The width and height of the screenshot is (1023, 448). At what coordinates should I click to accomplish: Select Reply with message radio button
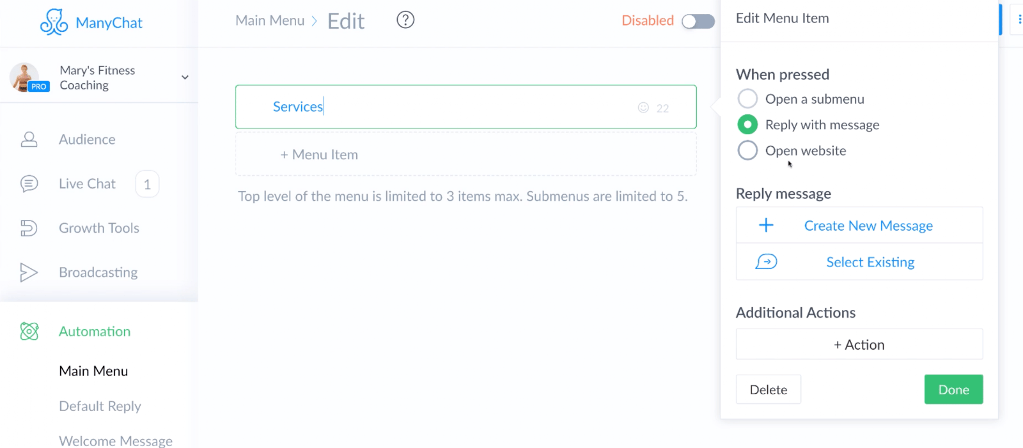point(747,124)
